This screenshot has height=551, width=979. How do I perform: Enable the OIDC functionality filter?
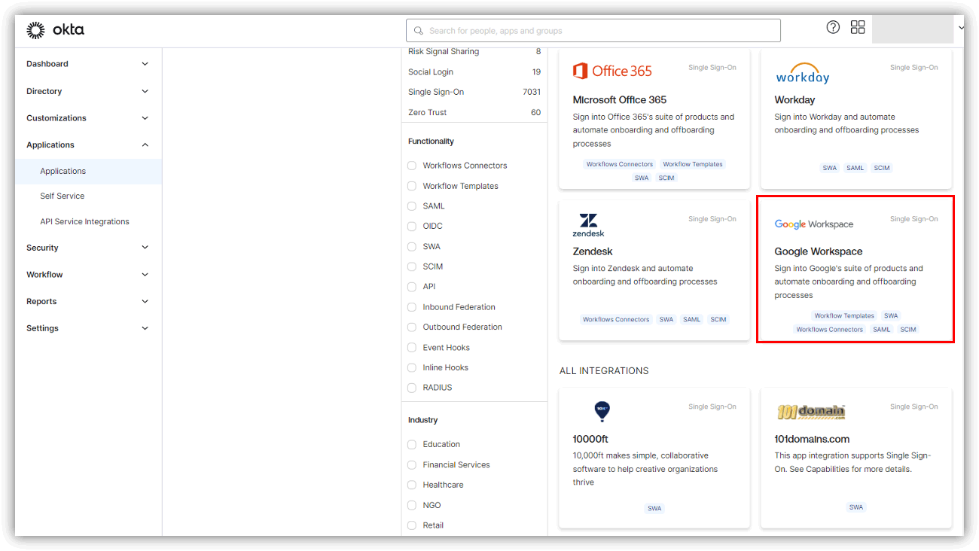pyautogui.click(x=412, y=226)
